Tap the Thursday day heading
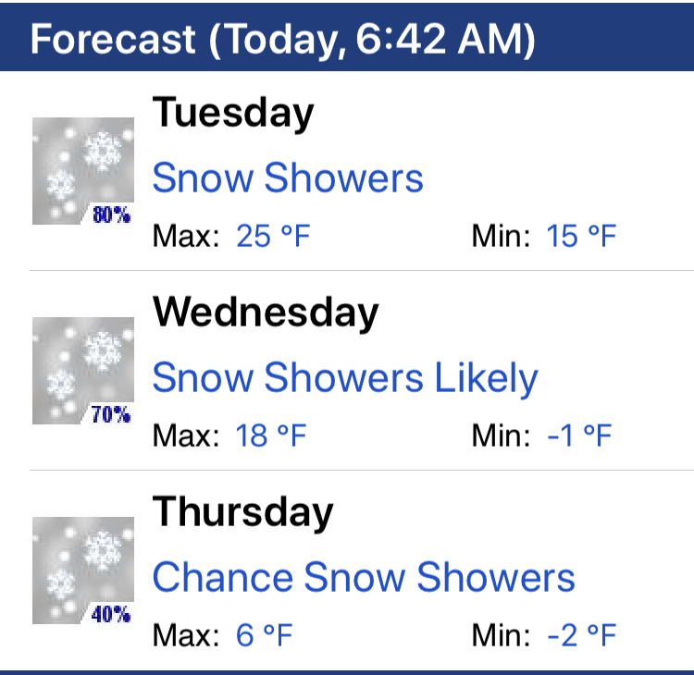The image size is (694, 675). pos(242,512)
